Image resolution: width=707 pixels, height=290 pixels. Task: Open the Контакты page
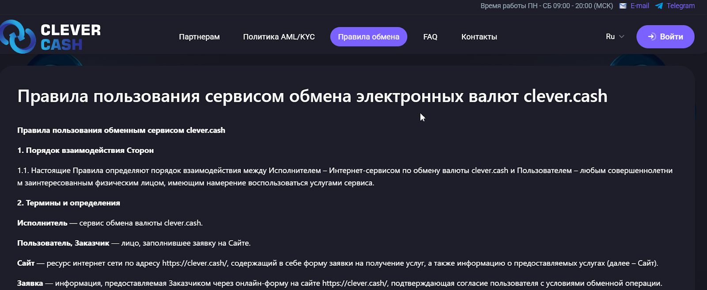click(x=479, y=37)
